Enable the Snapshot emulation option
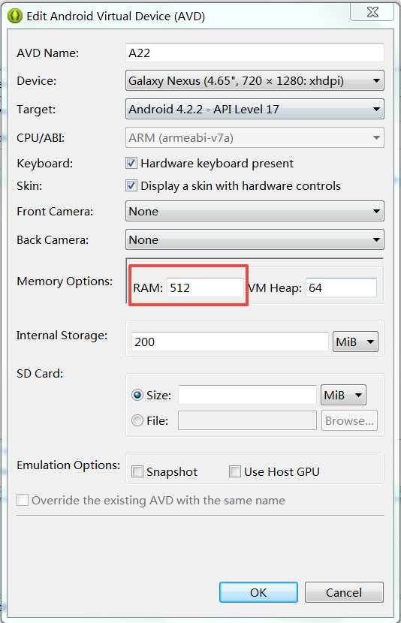This screenshot has width=401, height=623. 137,471
